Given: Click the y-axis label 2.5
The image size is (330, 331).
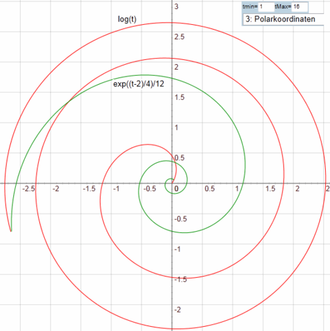Looking at the screenshot, I should tap(179, 37).
